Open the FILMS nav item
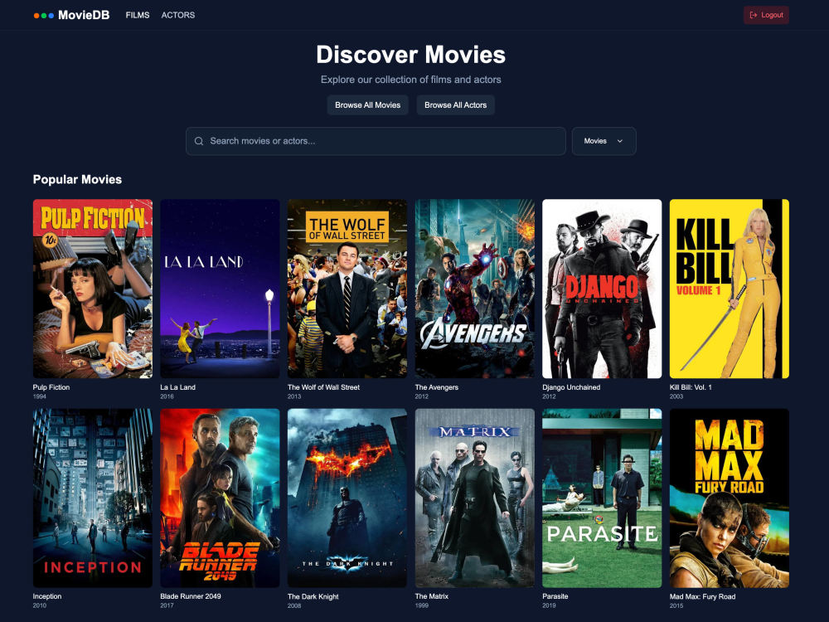This screenshot has width=829, height=622. point(138,15)
